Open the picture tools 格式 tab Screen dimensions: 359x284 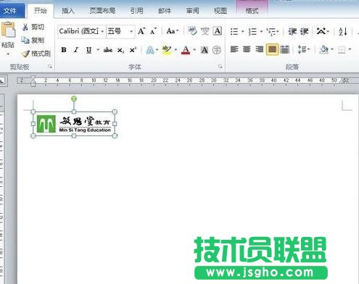[x=252, y=11]
